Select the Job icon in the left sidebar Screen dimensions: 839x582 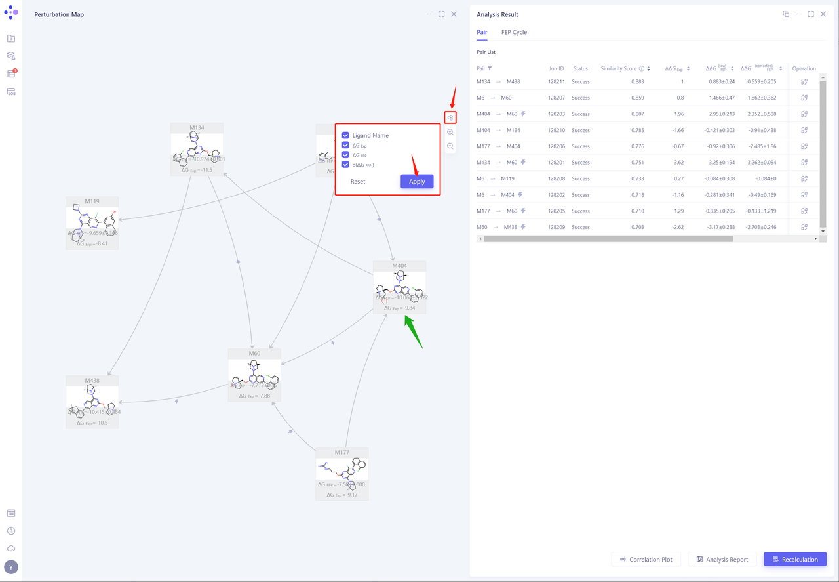[x=10, y=92]
